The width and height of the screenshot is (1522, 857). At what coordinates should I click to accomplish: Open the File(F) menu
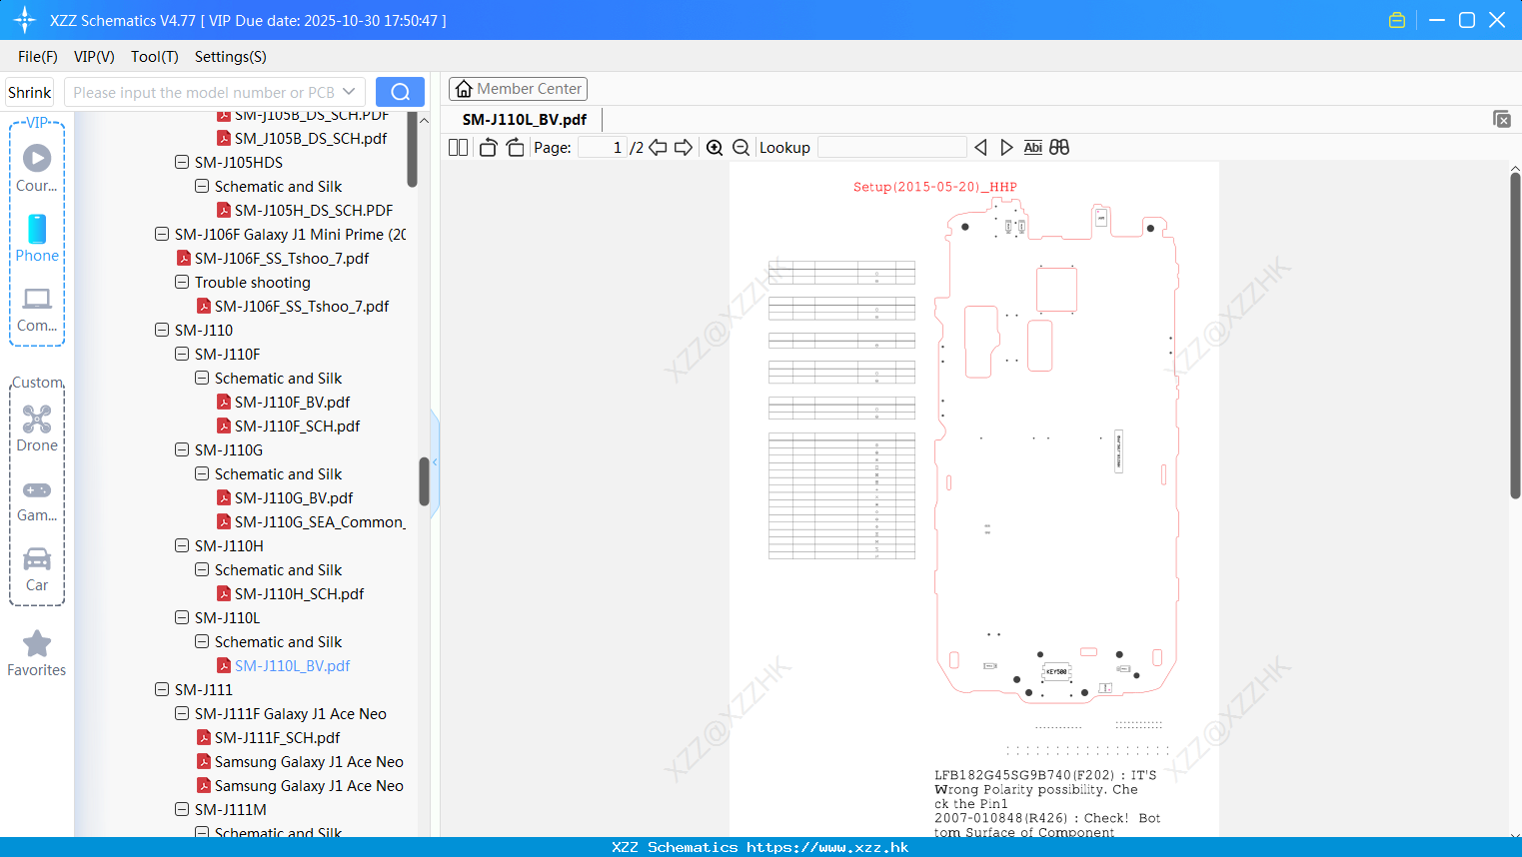(x=38, y=57)
